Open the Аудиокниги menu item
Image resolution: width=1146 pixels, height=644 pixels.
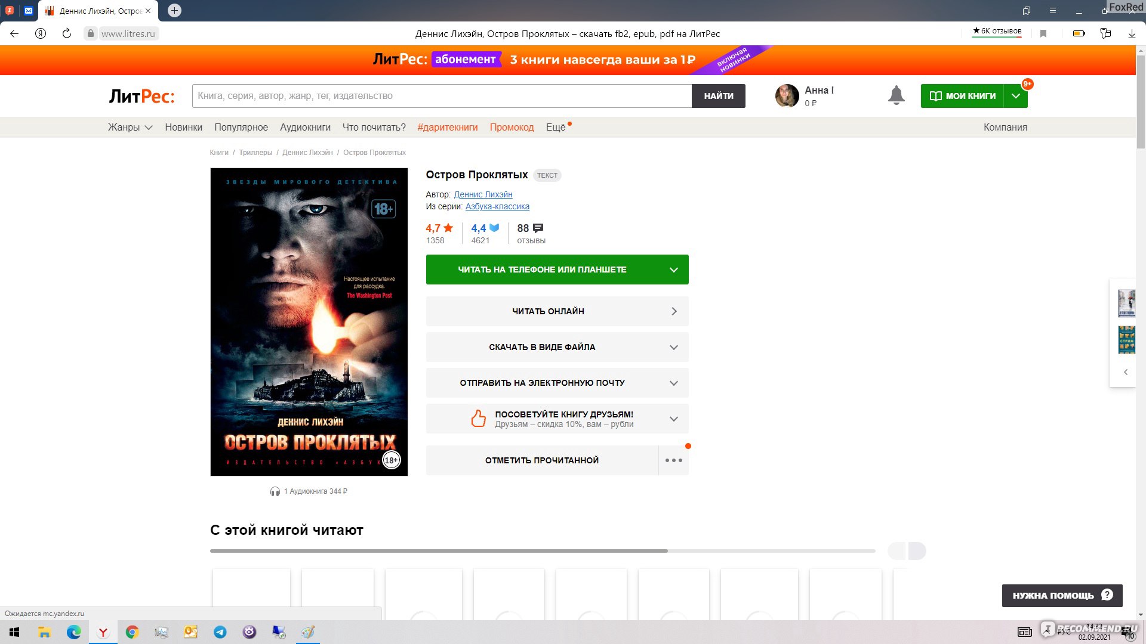pyautogui.click(x=305, y=127)
